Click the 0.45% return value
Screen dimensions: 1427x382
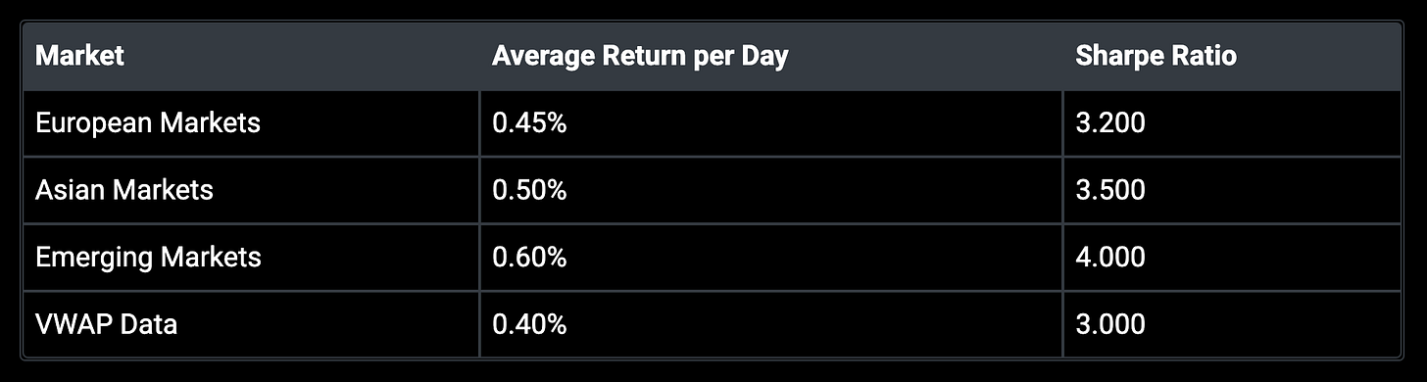coord(529,123)
